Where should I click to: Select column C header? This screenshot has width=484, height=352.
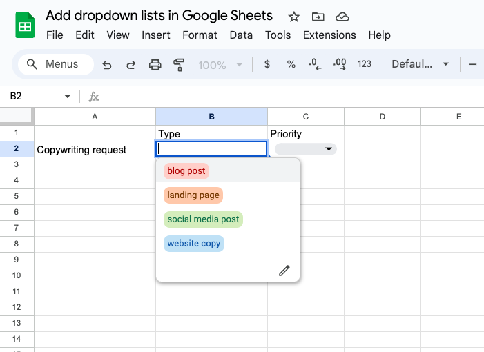[306, 117]
